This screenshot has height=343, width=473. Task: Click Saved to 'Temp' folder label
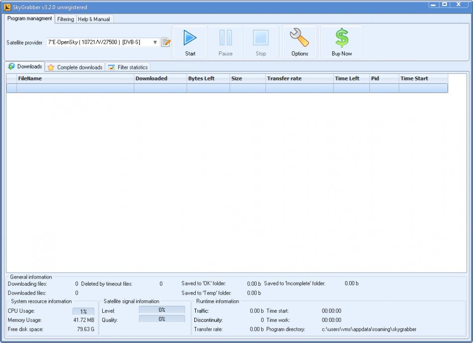[206, 293]
